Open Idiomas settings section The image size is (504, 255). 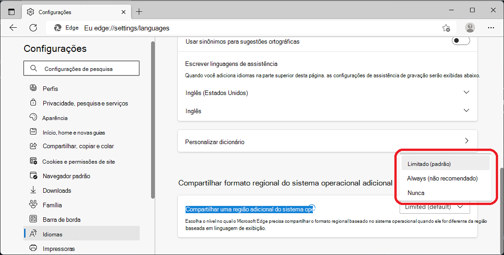pyautogui.click(x=81, y=234)
